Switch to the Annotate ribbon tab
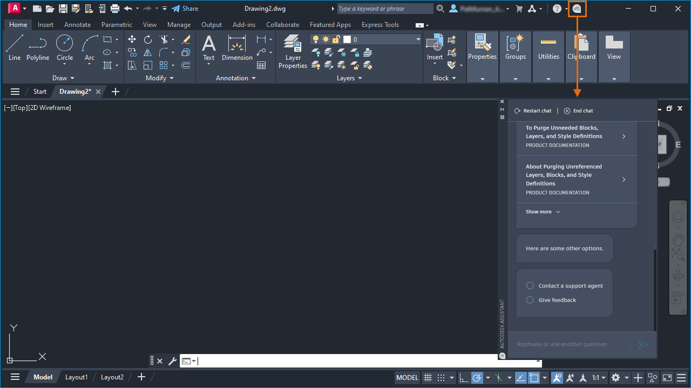Image resolution: width=691 pixels, height=388 pixels. [x=77, y=24]
